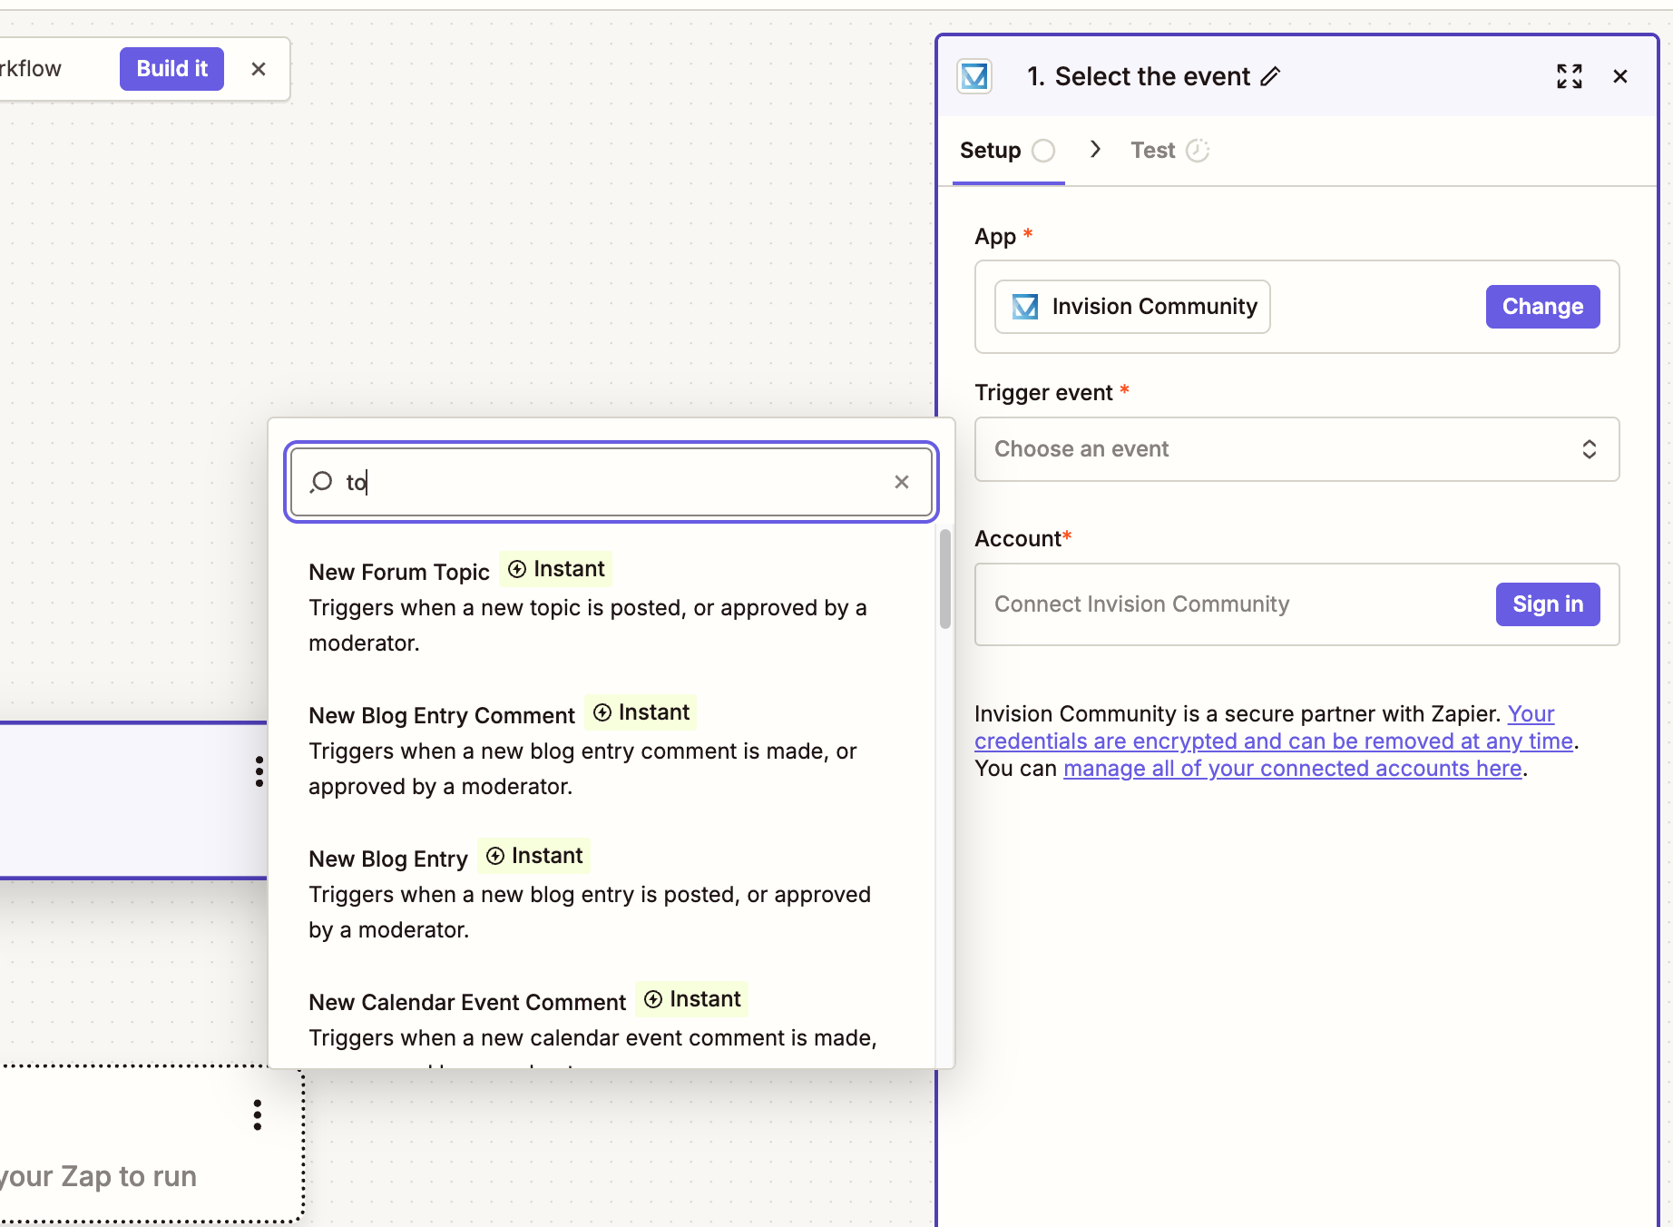This screenshot has width=1673, height=1227.
Task: Click the event list scrollbar thumb
Action: (945, 579)
